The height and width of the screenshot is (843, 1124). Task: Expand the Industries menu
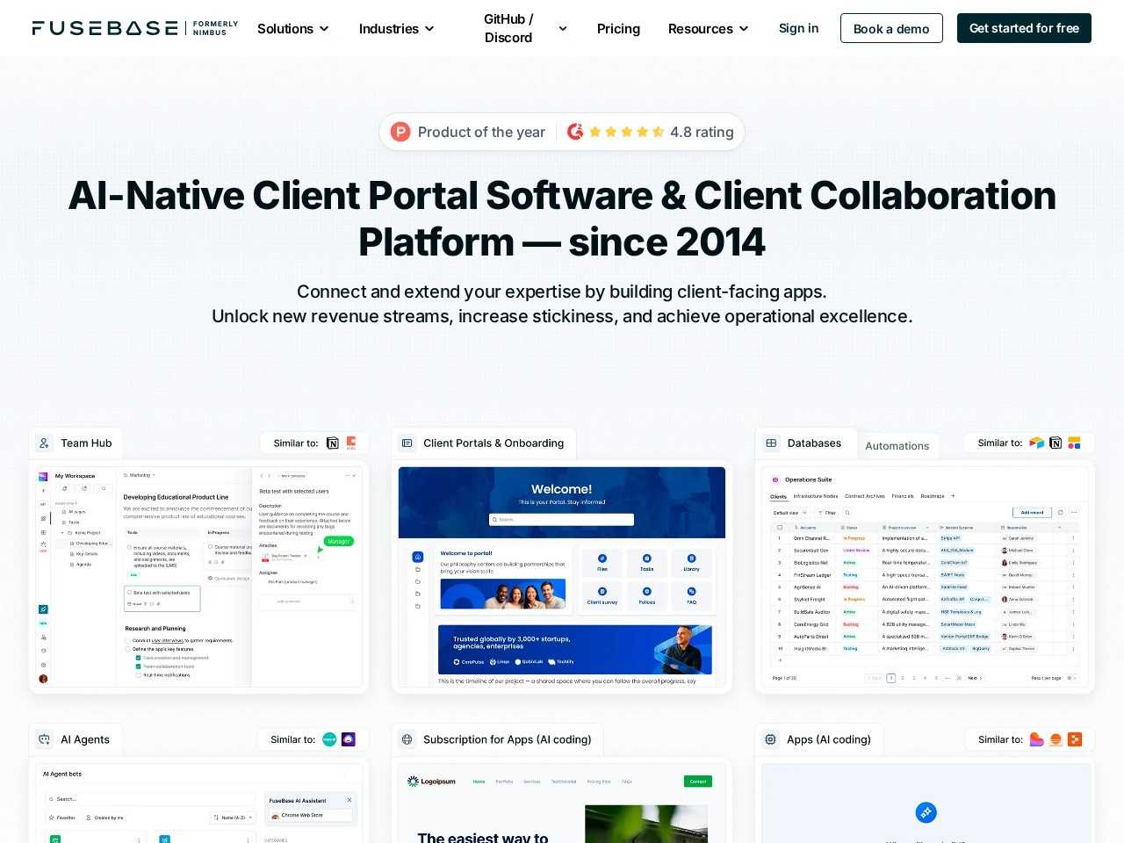pos(397,28)
